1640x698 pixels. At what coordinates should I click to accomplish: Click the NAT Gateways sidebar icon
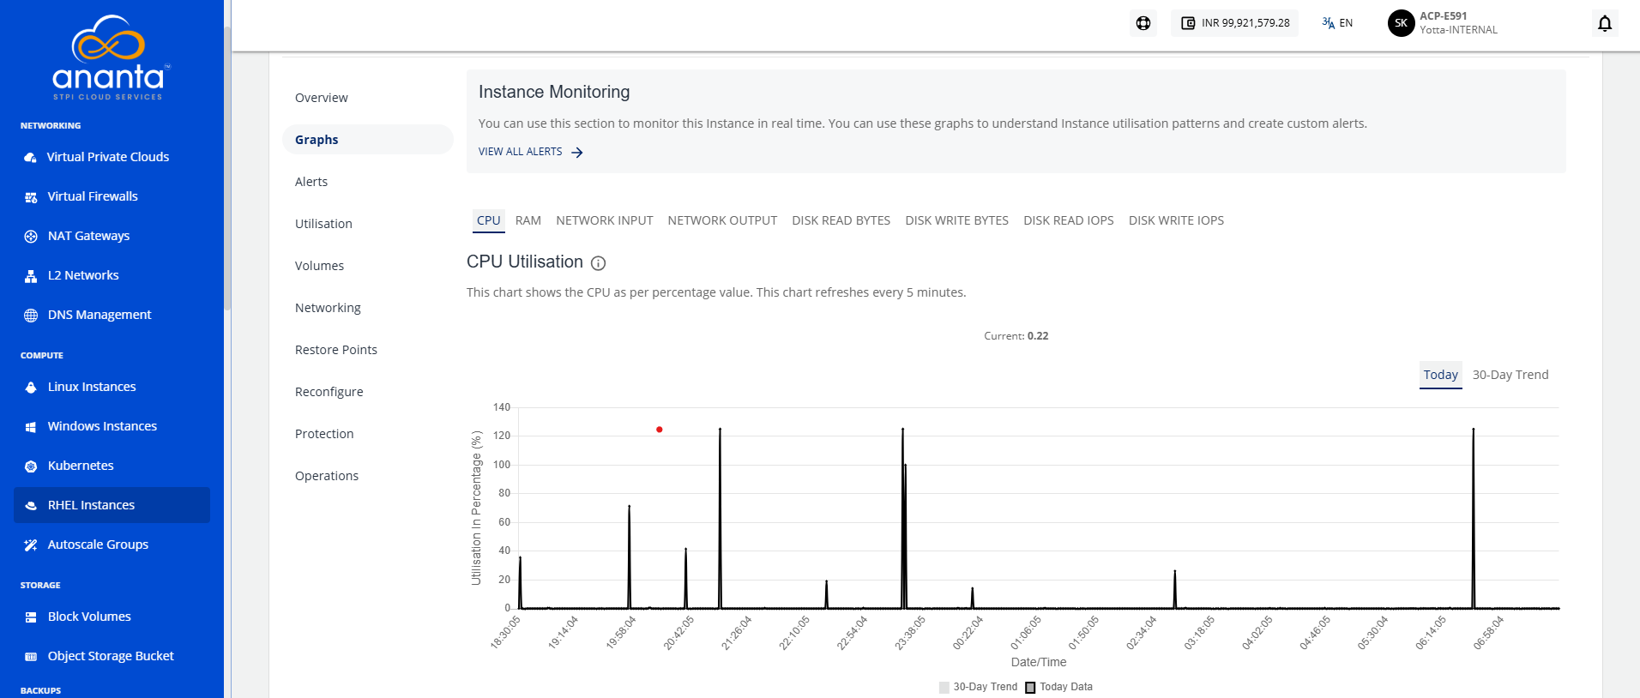31,236
